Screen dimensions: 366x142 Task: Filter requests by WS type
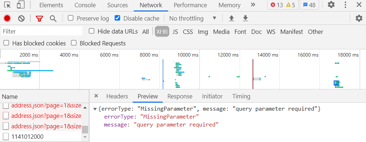(x=271, y=32)
